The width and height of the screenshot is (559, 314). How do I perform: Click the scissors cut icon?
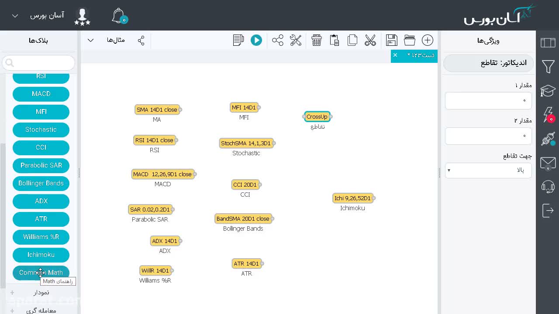point(370,40)
